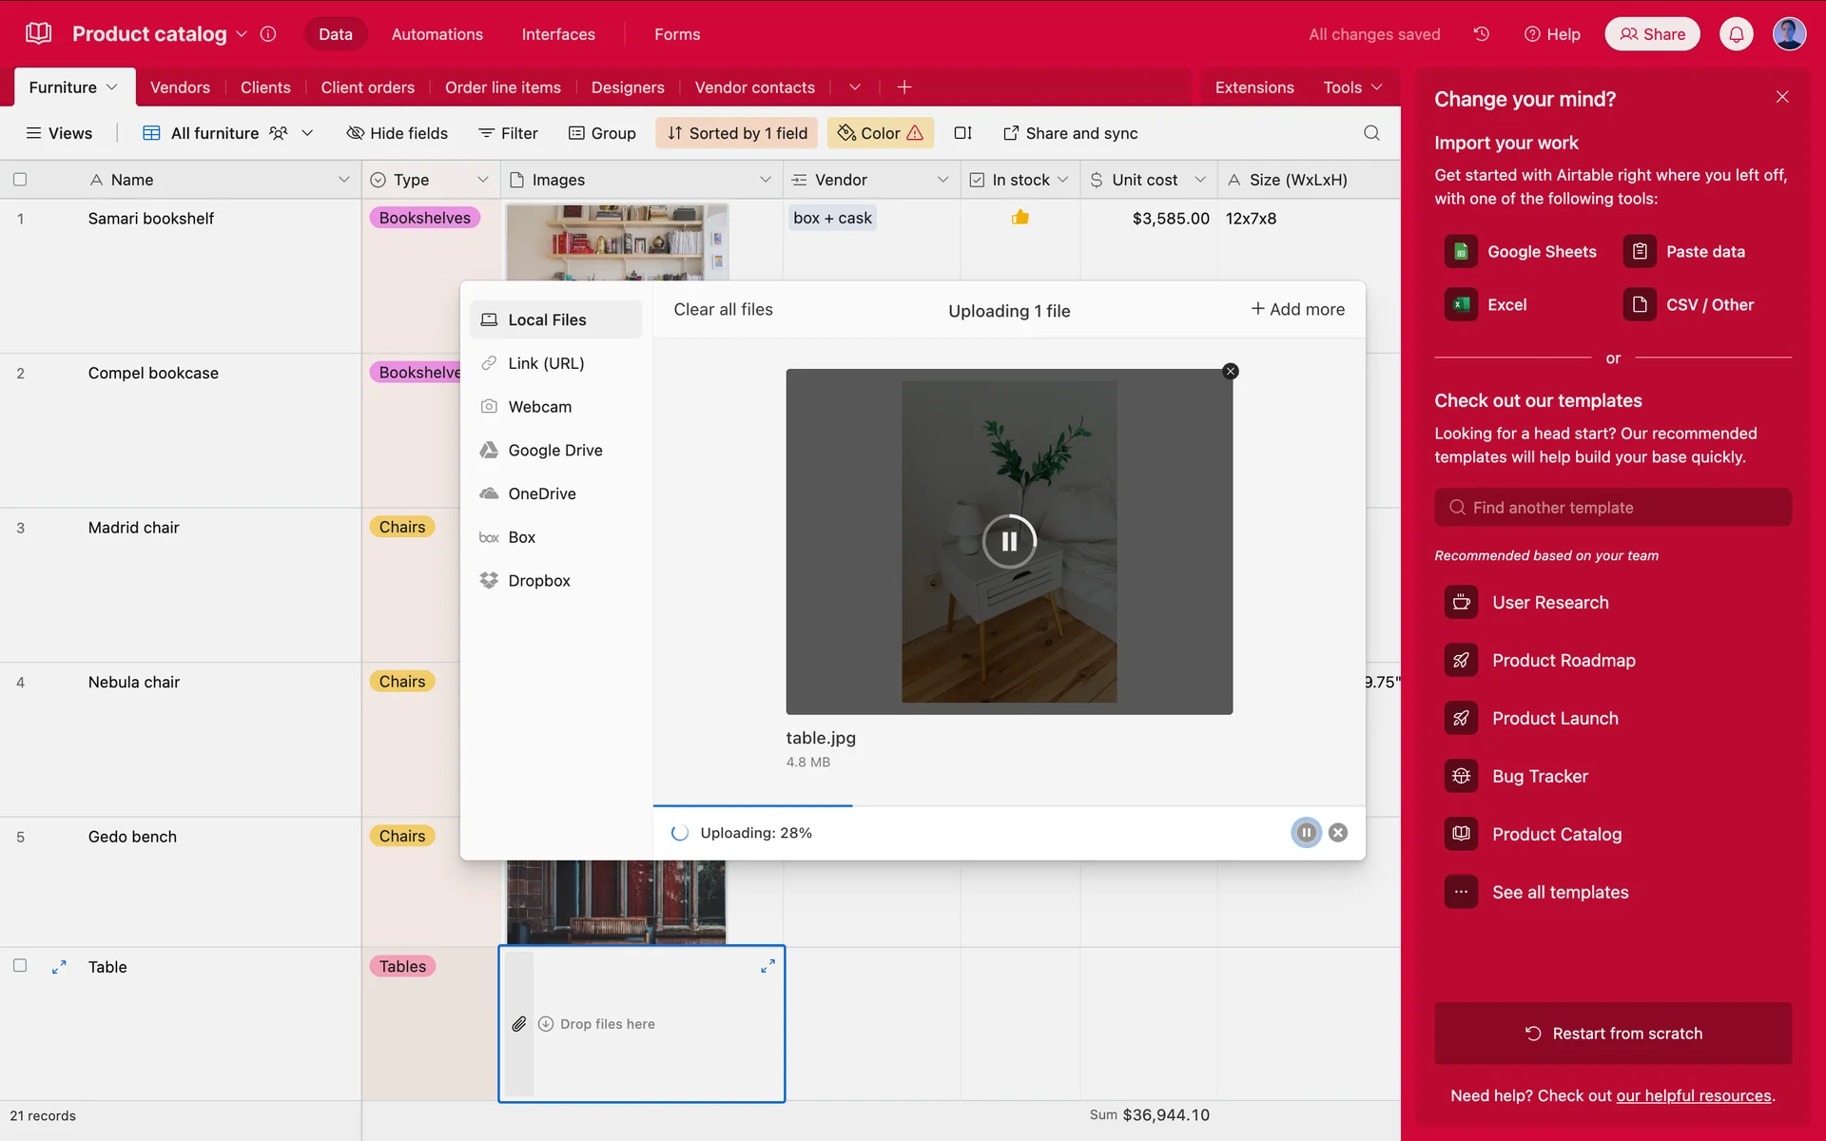
Task: Expand the Table record arrows icon
Action: (59, 967)
